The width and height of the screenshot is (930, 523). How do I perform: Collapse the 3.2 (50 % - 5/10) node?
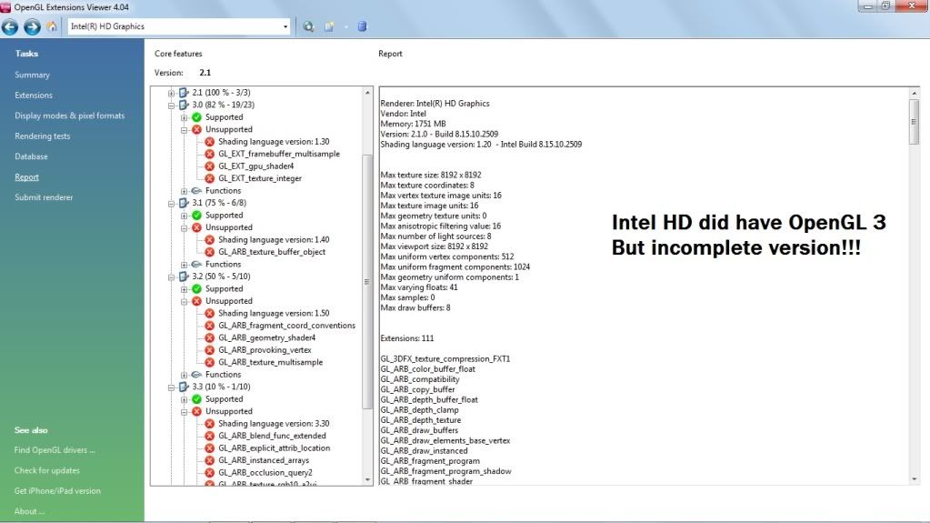(172, 277)
